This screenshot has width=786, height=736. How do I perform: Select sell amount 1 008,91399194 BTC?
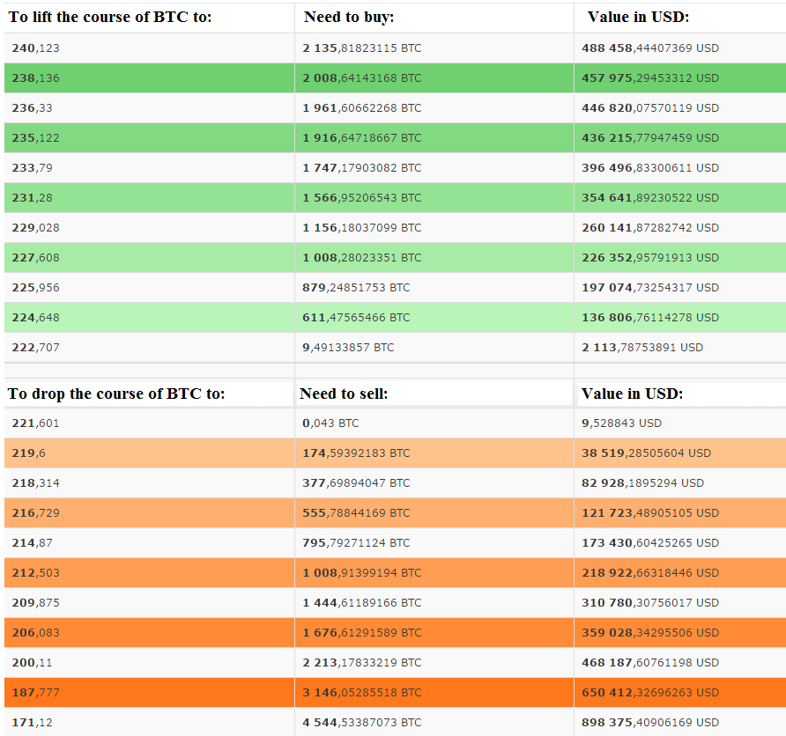click(x=362, y=573)
